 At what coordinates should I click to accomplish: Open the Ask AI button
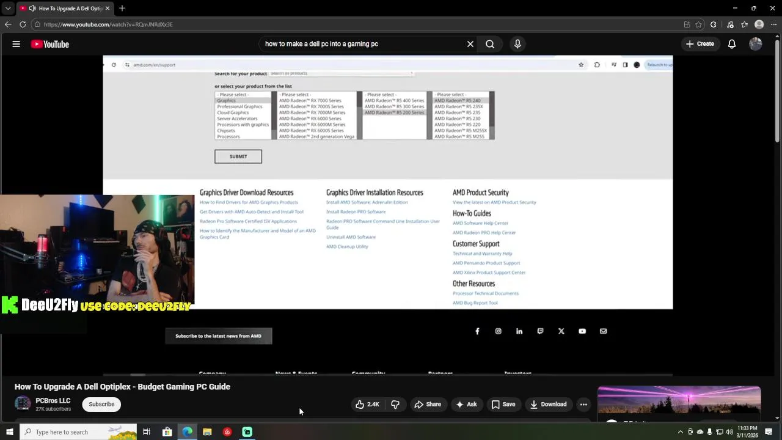(466, 405)
